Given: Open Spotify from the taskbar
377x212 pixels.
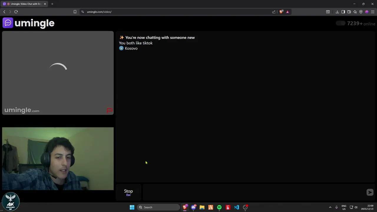Looking at the screenshot, I should pyautogui.click(x=219, y=207).
